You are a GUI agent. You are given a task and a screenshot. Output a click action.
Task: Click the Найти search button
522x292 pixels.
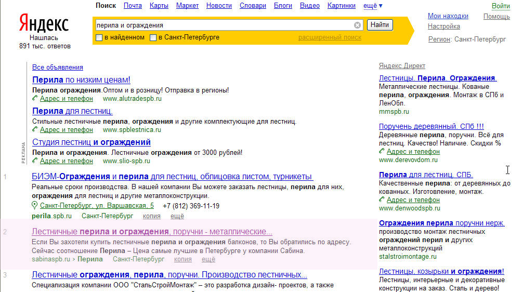380,25
